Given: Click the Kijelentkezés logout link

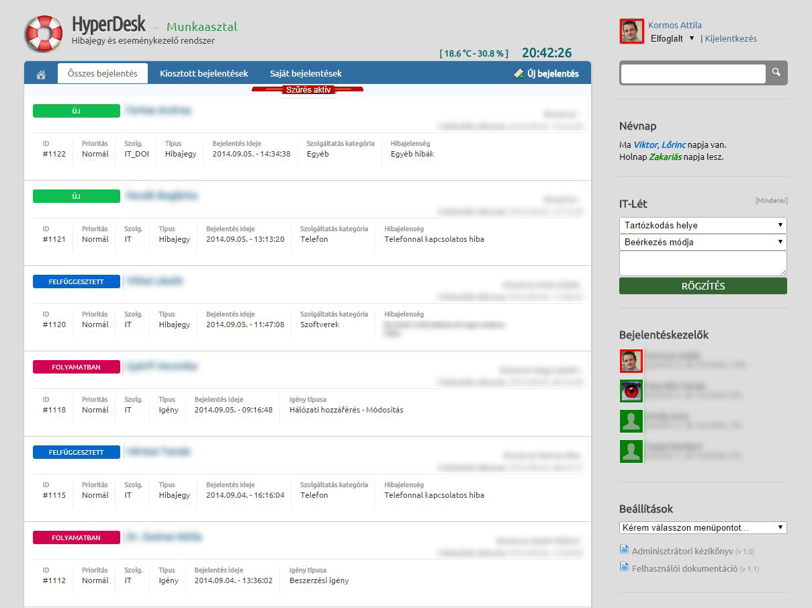Looking at the screenshot, I should (x=731, y=38).
